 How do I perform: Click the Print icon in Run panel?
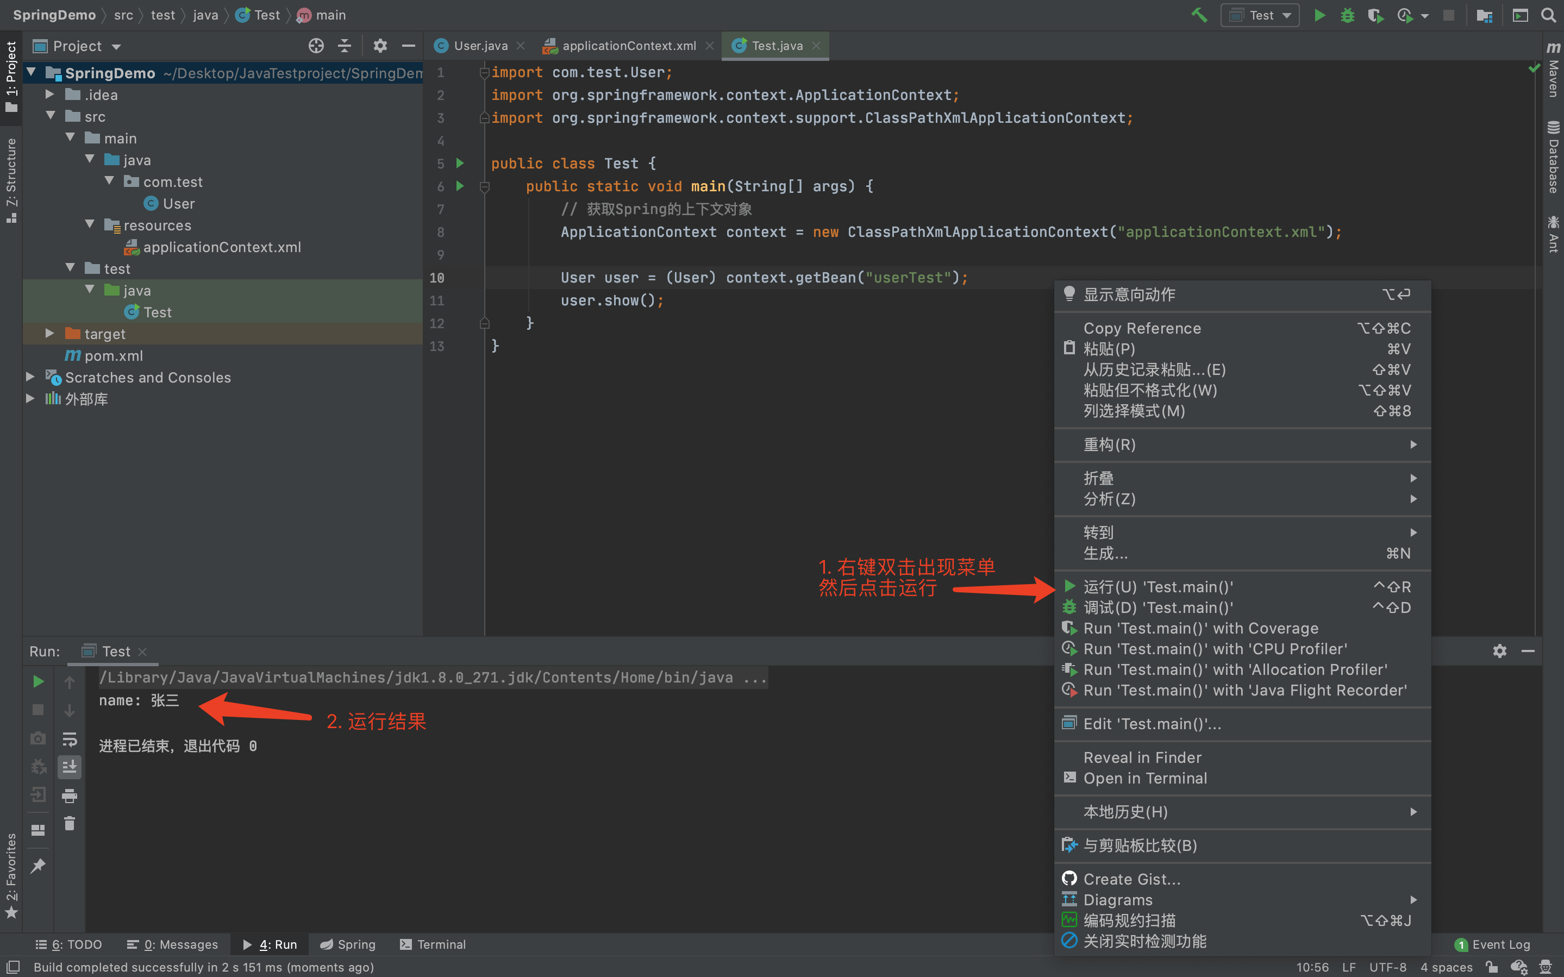coord(69,796)
